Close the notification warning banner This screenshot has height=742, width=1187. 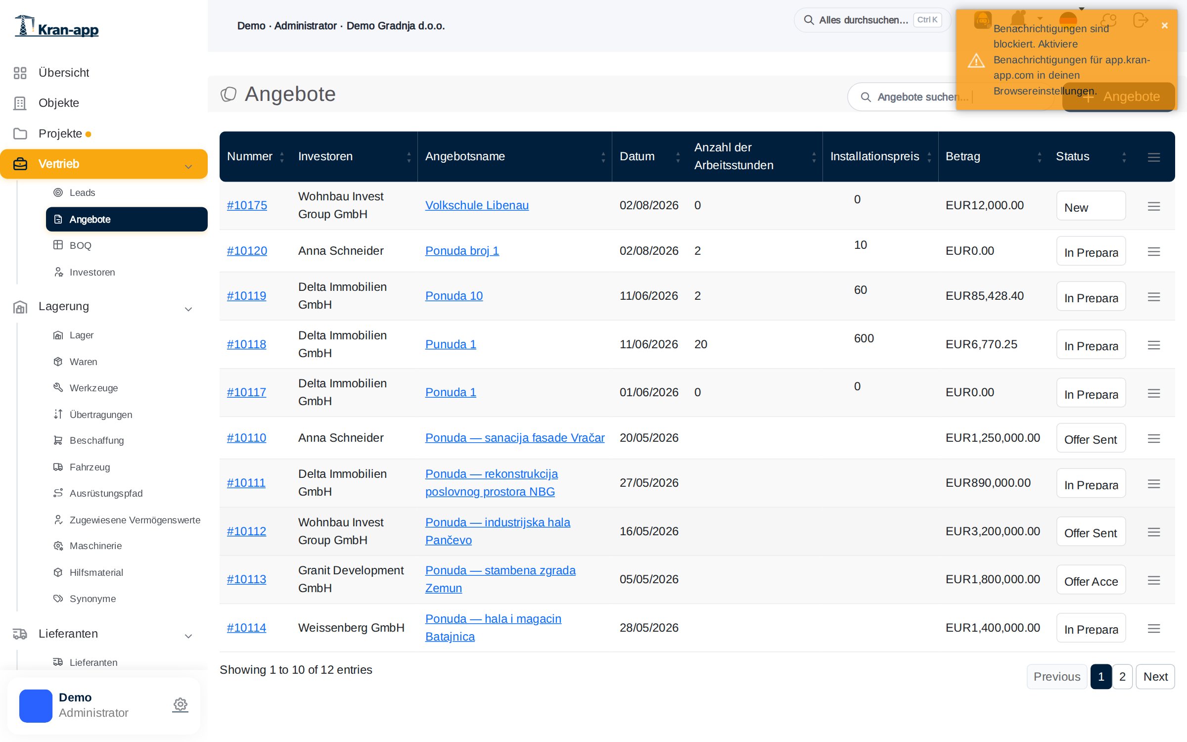point(1165,26)
